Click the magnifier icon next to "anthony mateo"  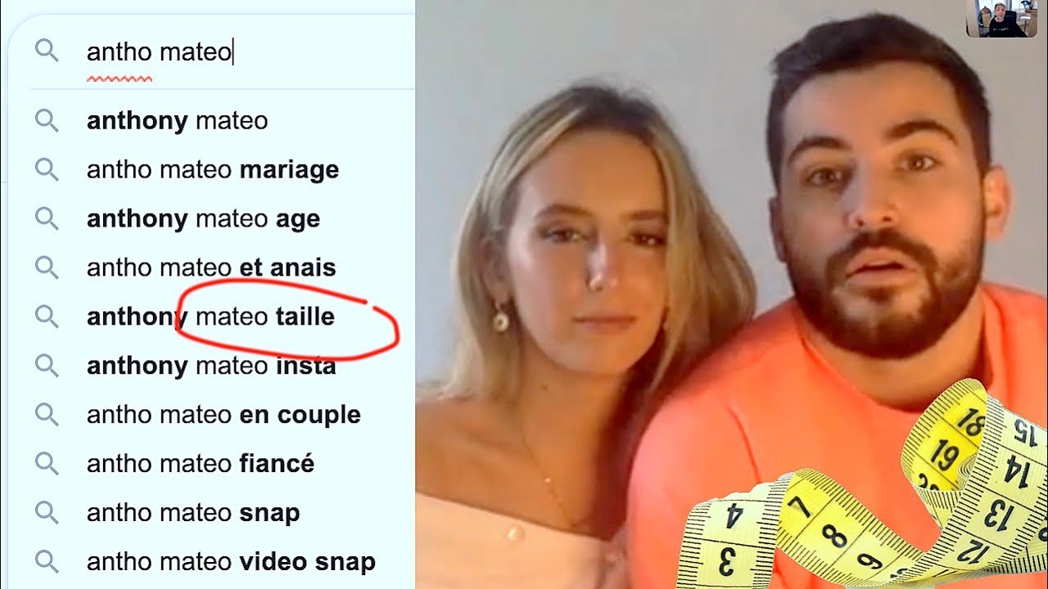(x=47, y=121)
